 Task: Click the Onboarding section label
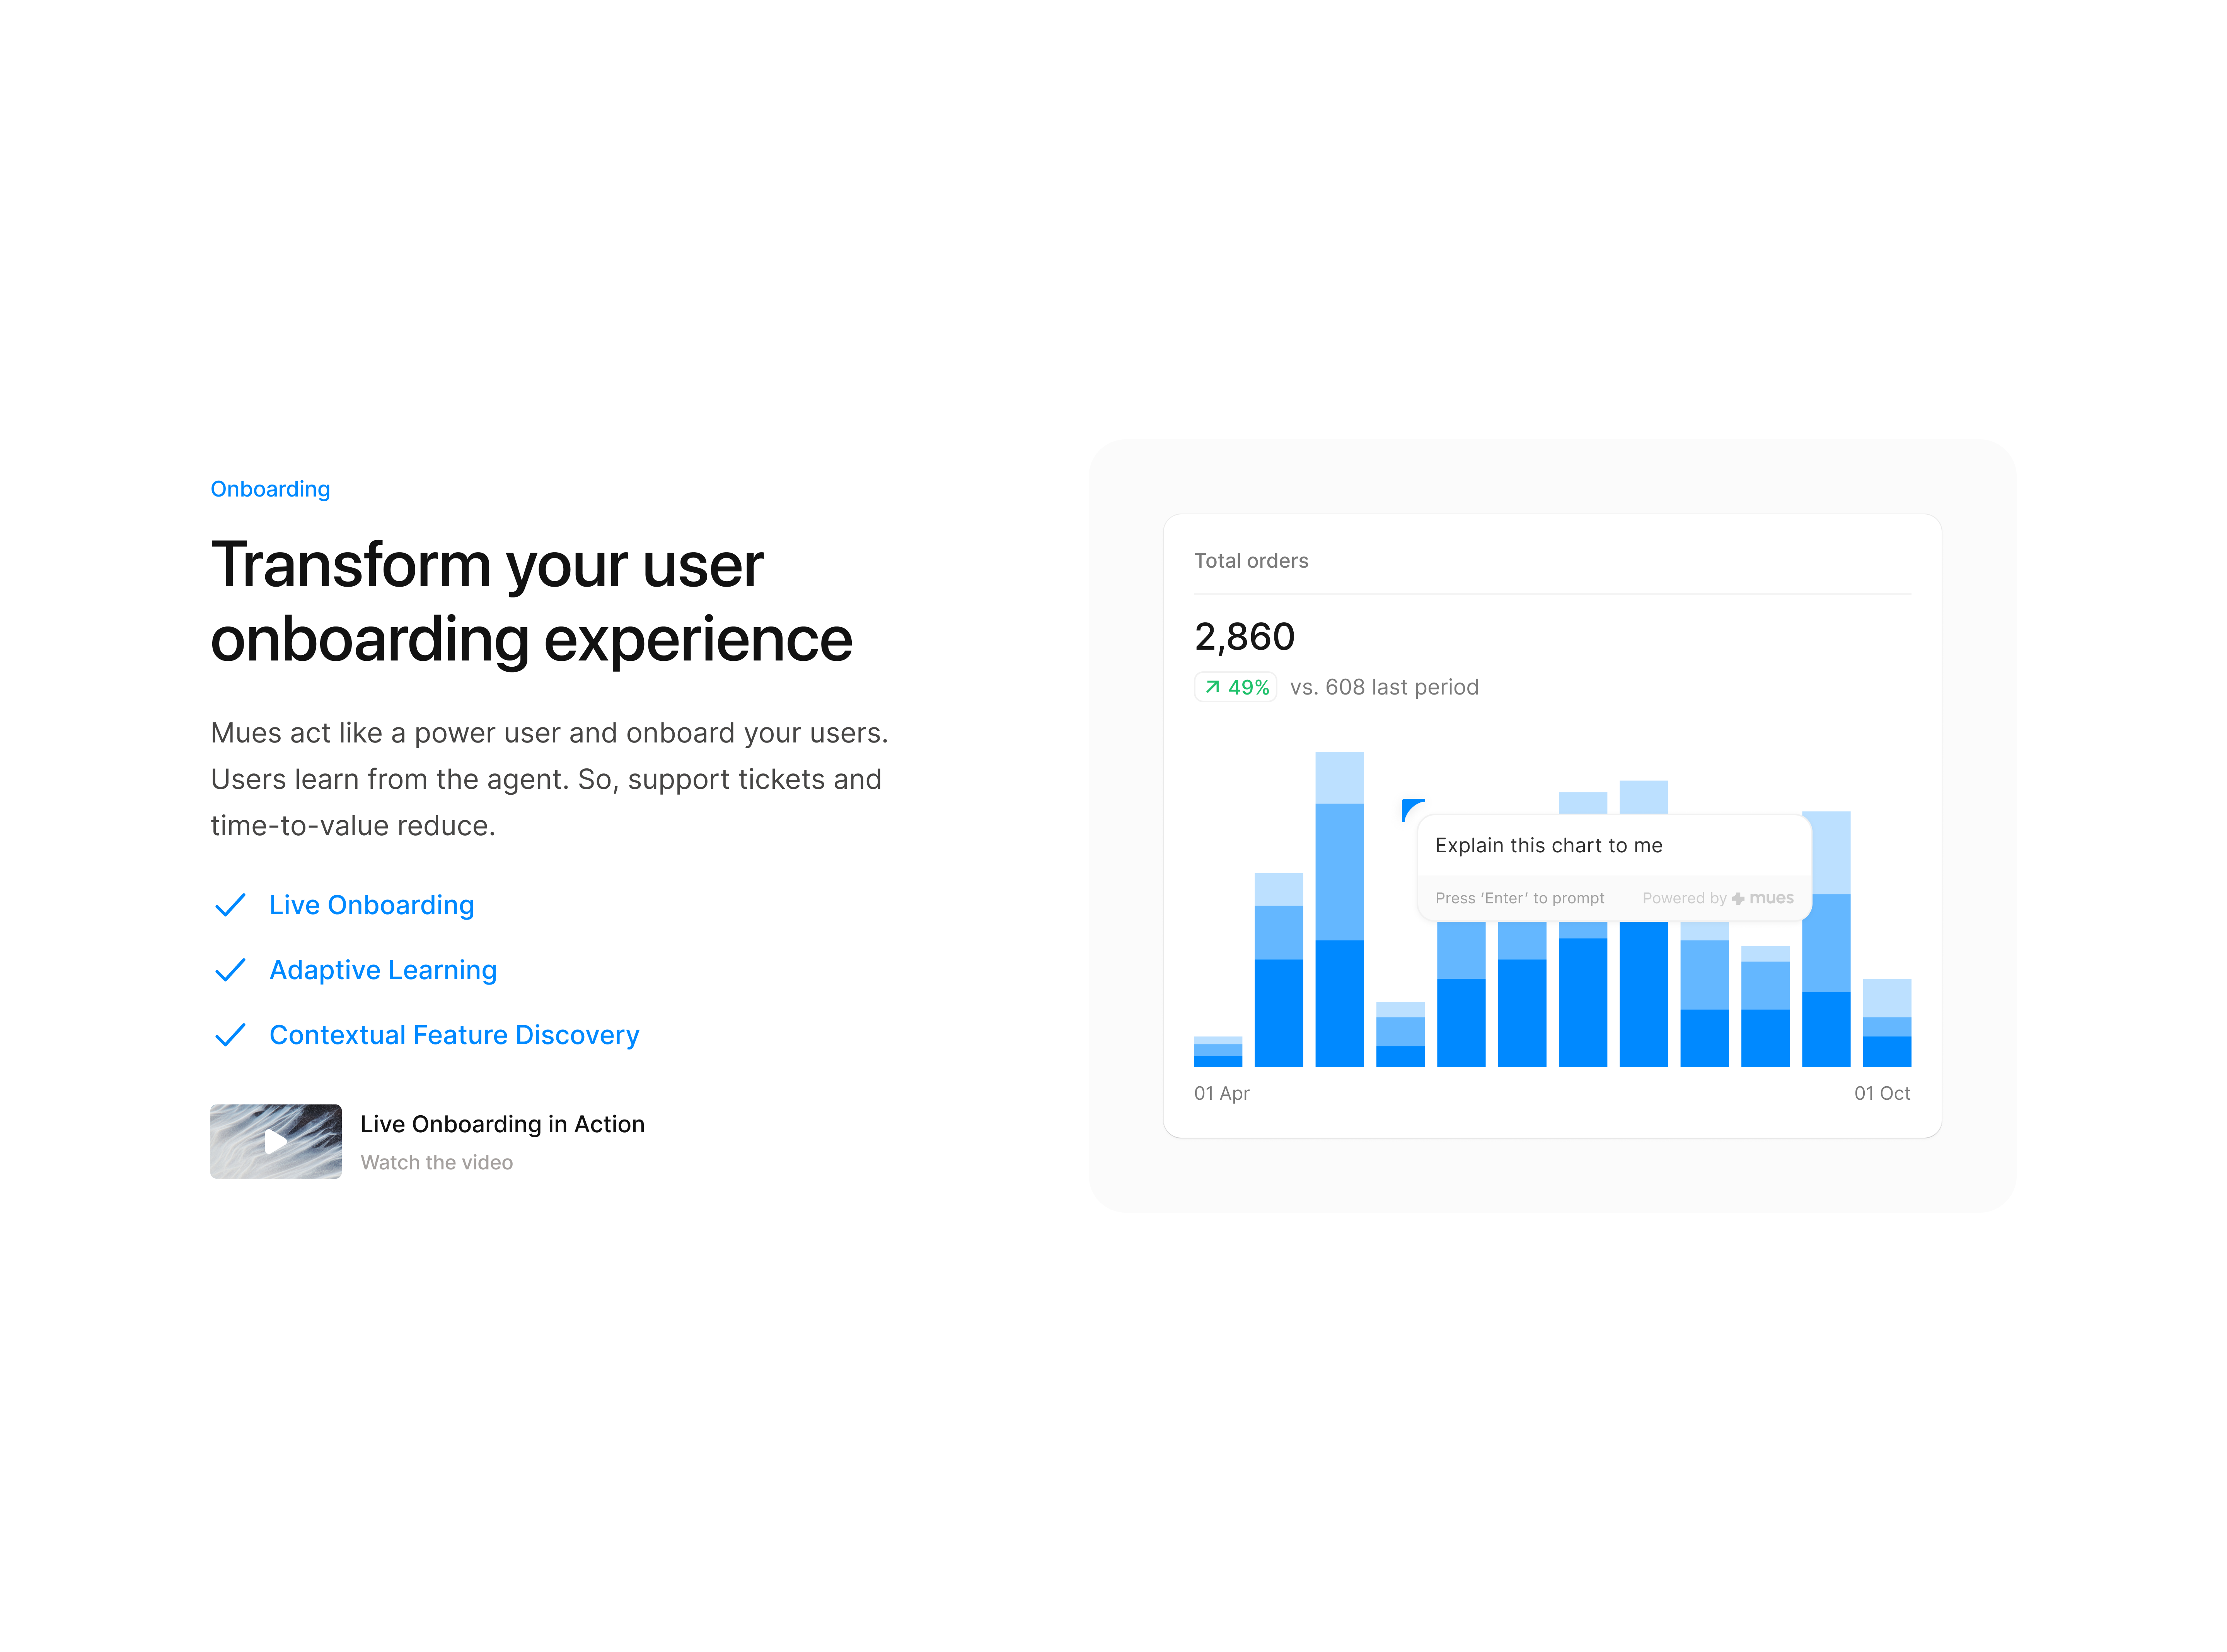coord(270,489)
